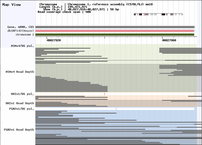Select the gray Gene, mRNA, CDS bar
Screen dimensions: 202x145
click(115, 27)
